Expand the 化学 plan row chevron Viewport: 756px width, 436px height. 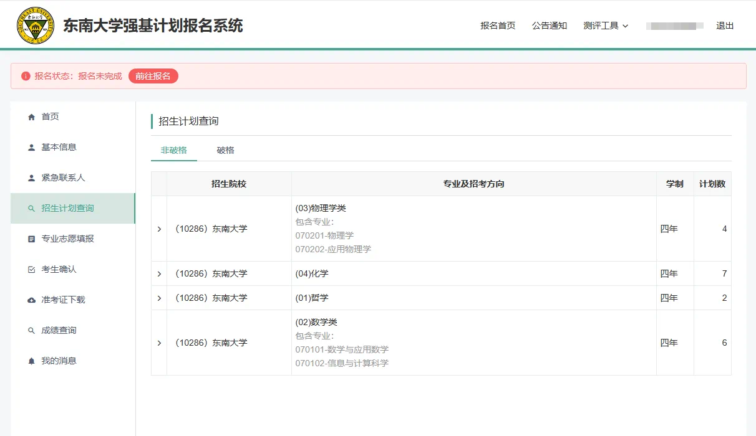[159, 273]
